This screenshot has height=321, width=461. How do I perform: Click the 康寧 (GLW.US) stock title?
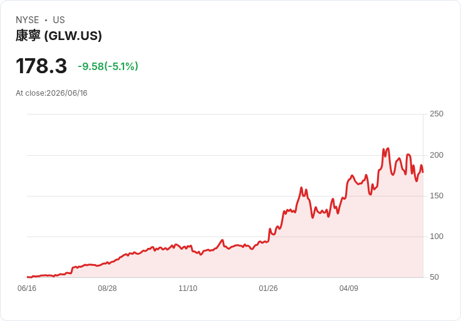click(x=58, y=36)
